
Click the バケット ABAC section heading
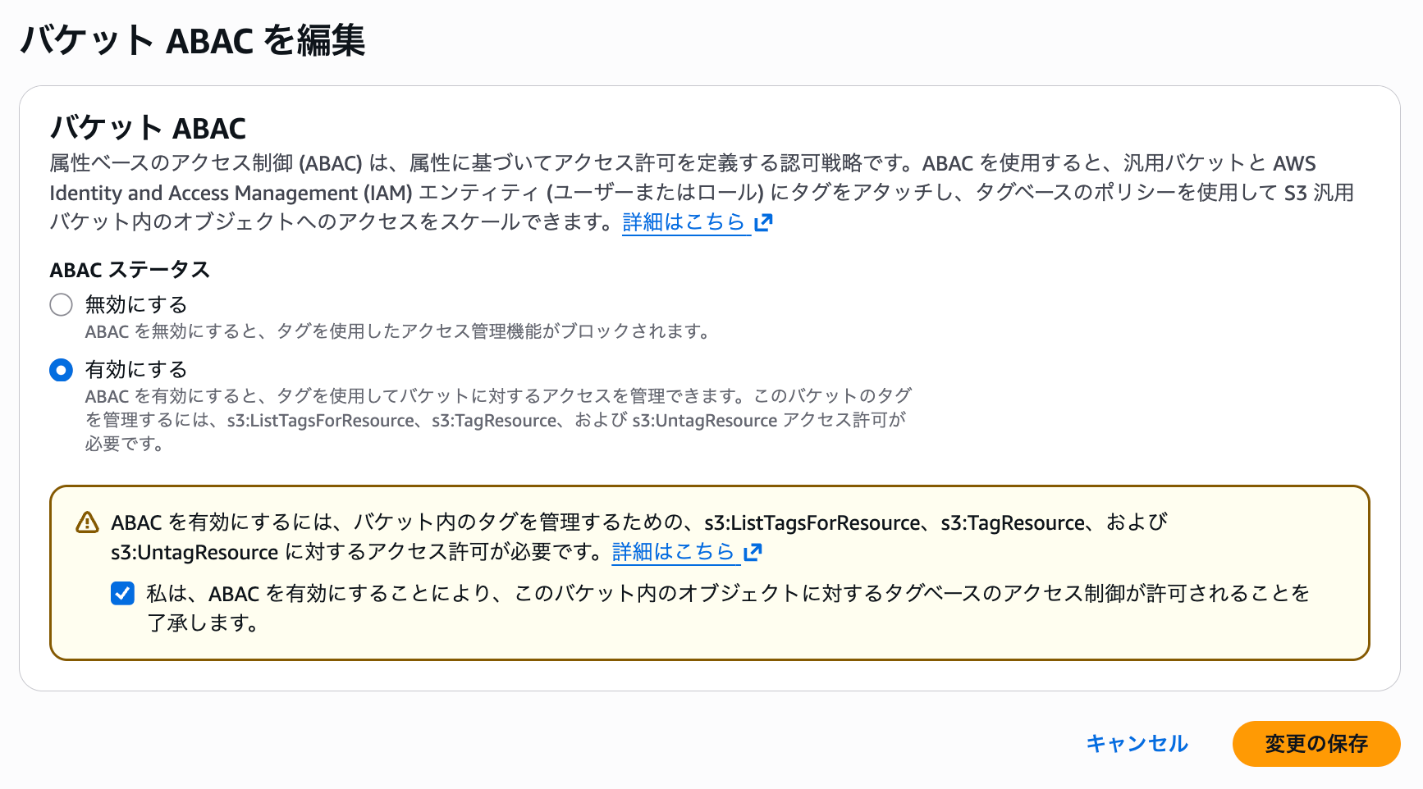pos(148,129)
